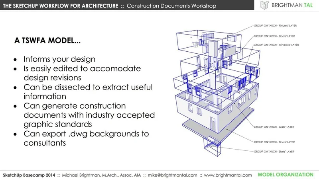Click the exploded building model diagram
This screenshot has width=319, height=179.
(217, 93)
